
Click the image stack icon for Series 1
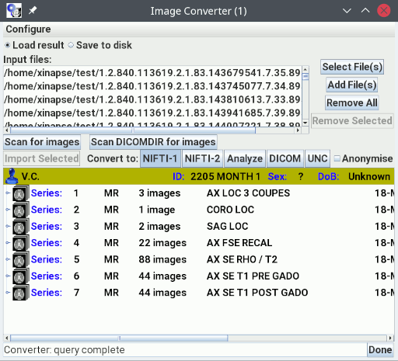(x=20, y=193)
